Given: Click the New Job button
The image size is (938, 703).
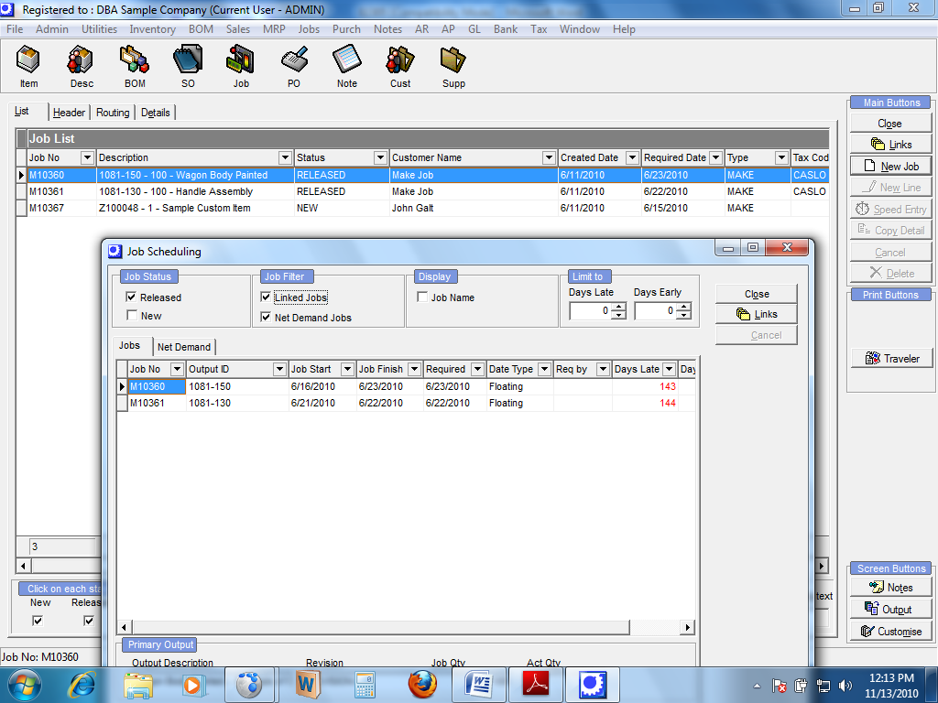Looking at the screenshot, I should [x=890, y=167].
